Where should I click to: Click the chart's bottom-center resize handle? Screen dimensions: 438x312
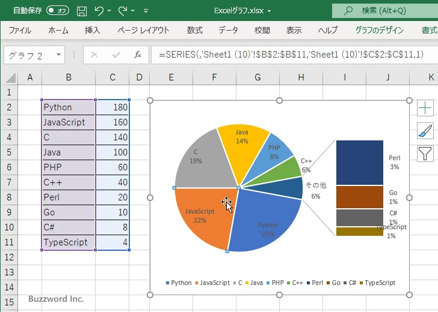click(x=279, y=295)
